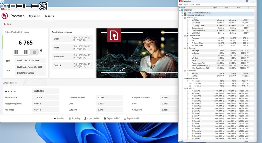This screenshot has width=262, height=143.
Task: Click the Export to PDF time 11.826 s
Action: (x=46, y=98)
